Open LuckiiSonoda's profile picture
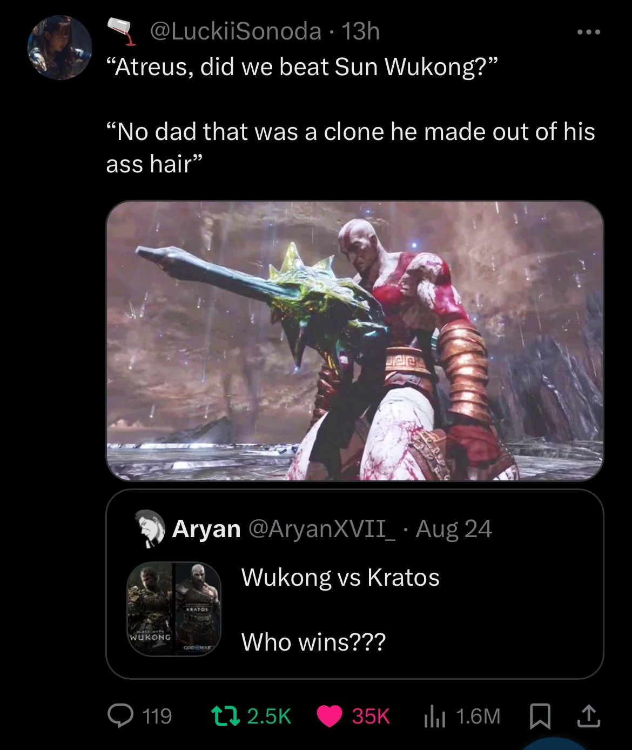 point(60,48)
